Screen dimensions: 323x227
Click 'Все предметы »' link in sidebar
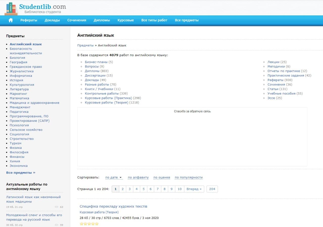click(21, 173)
